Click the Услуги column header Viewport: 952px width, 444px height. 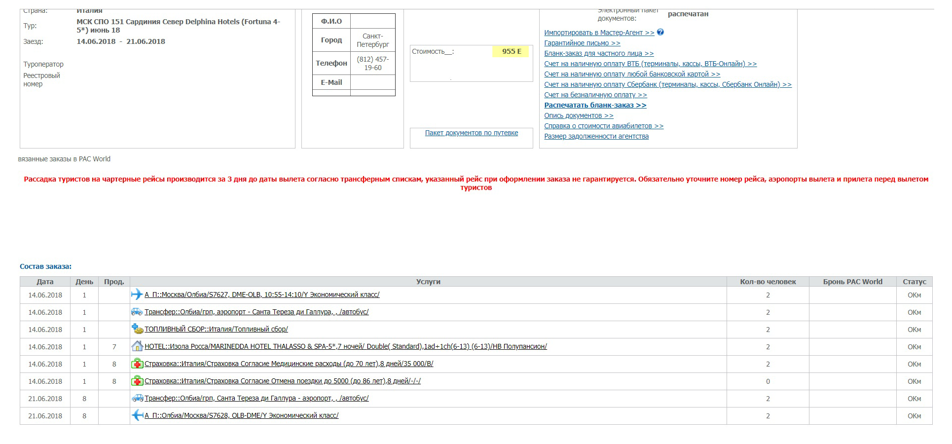tap(428, 282)
